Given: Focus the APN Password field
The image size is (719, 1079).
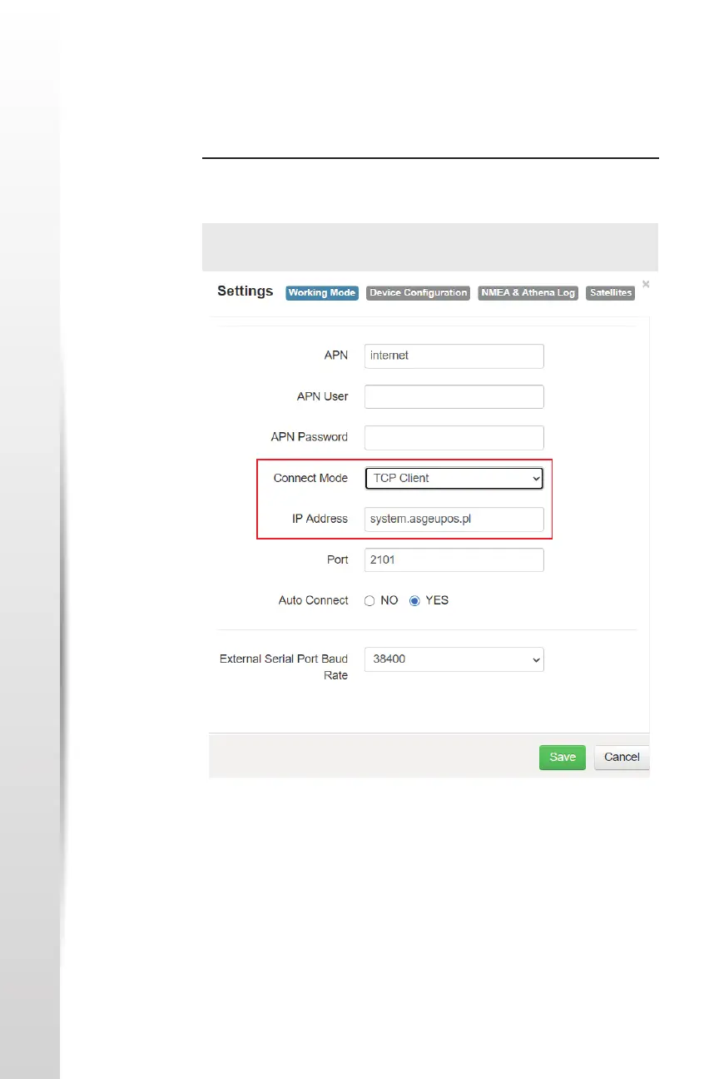Looking at the screenshot, I should (x=454, y=437).
